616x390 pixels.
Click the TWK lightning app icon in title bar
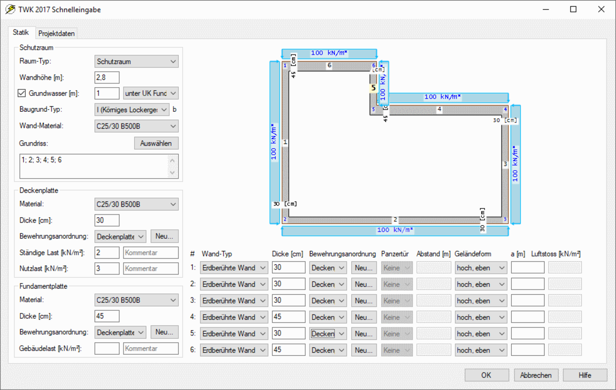point(10,10)
